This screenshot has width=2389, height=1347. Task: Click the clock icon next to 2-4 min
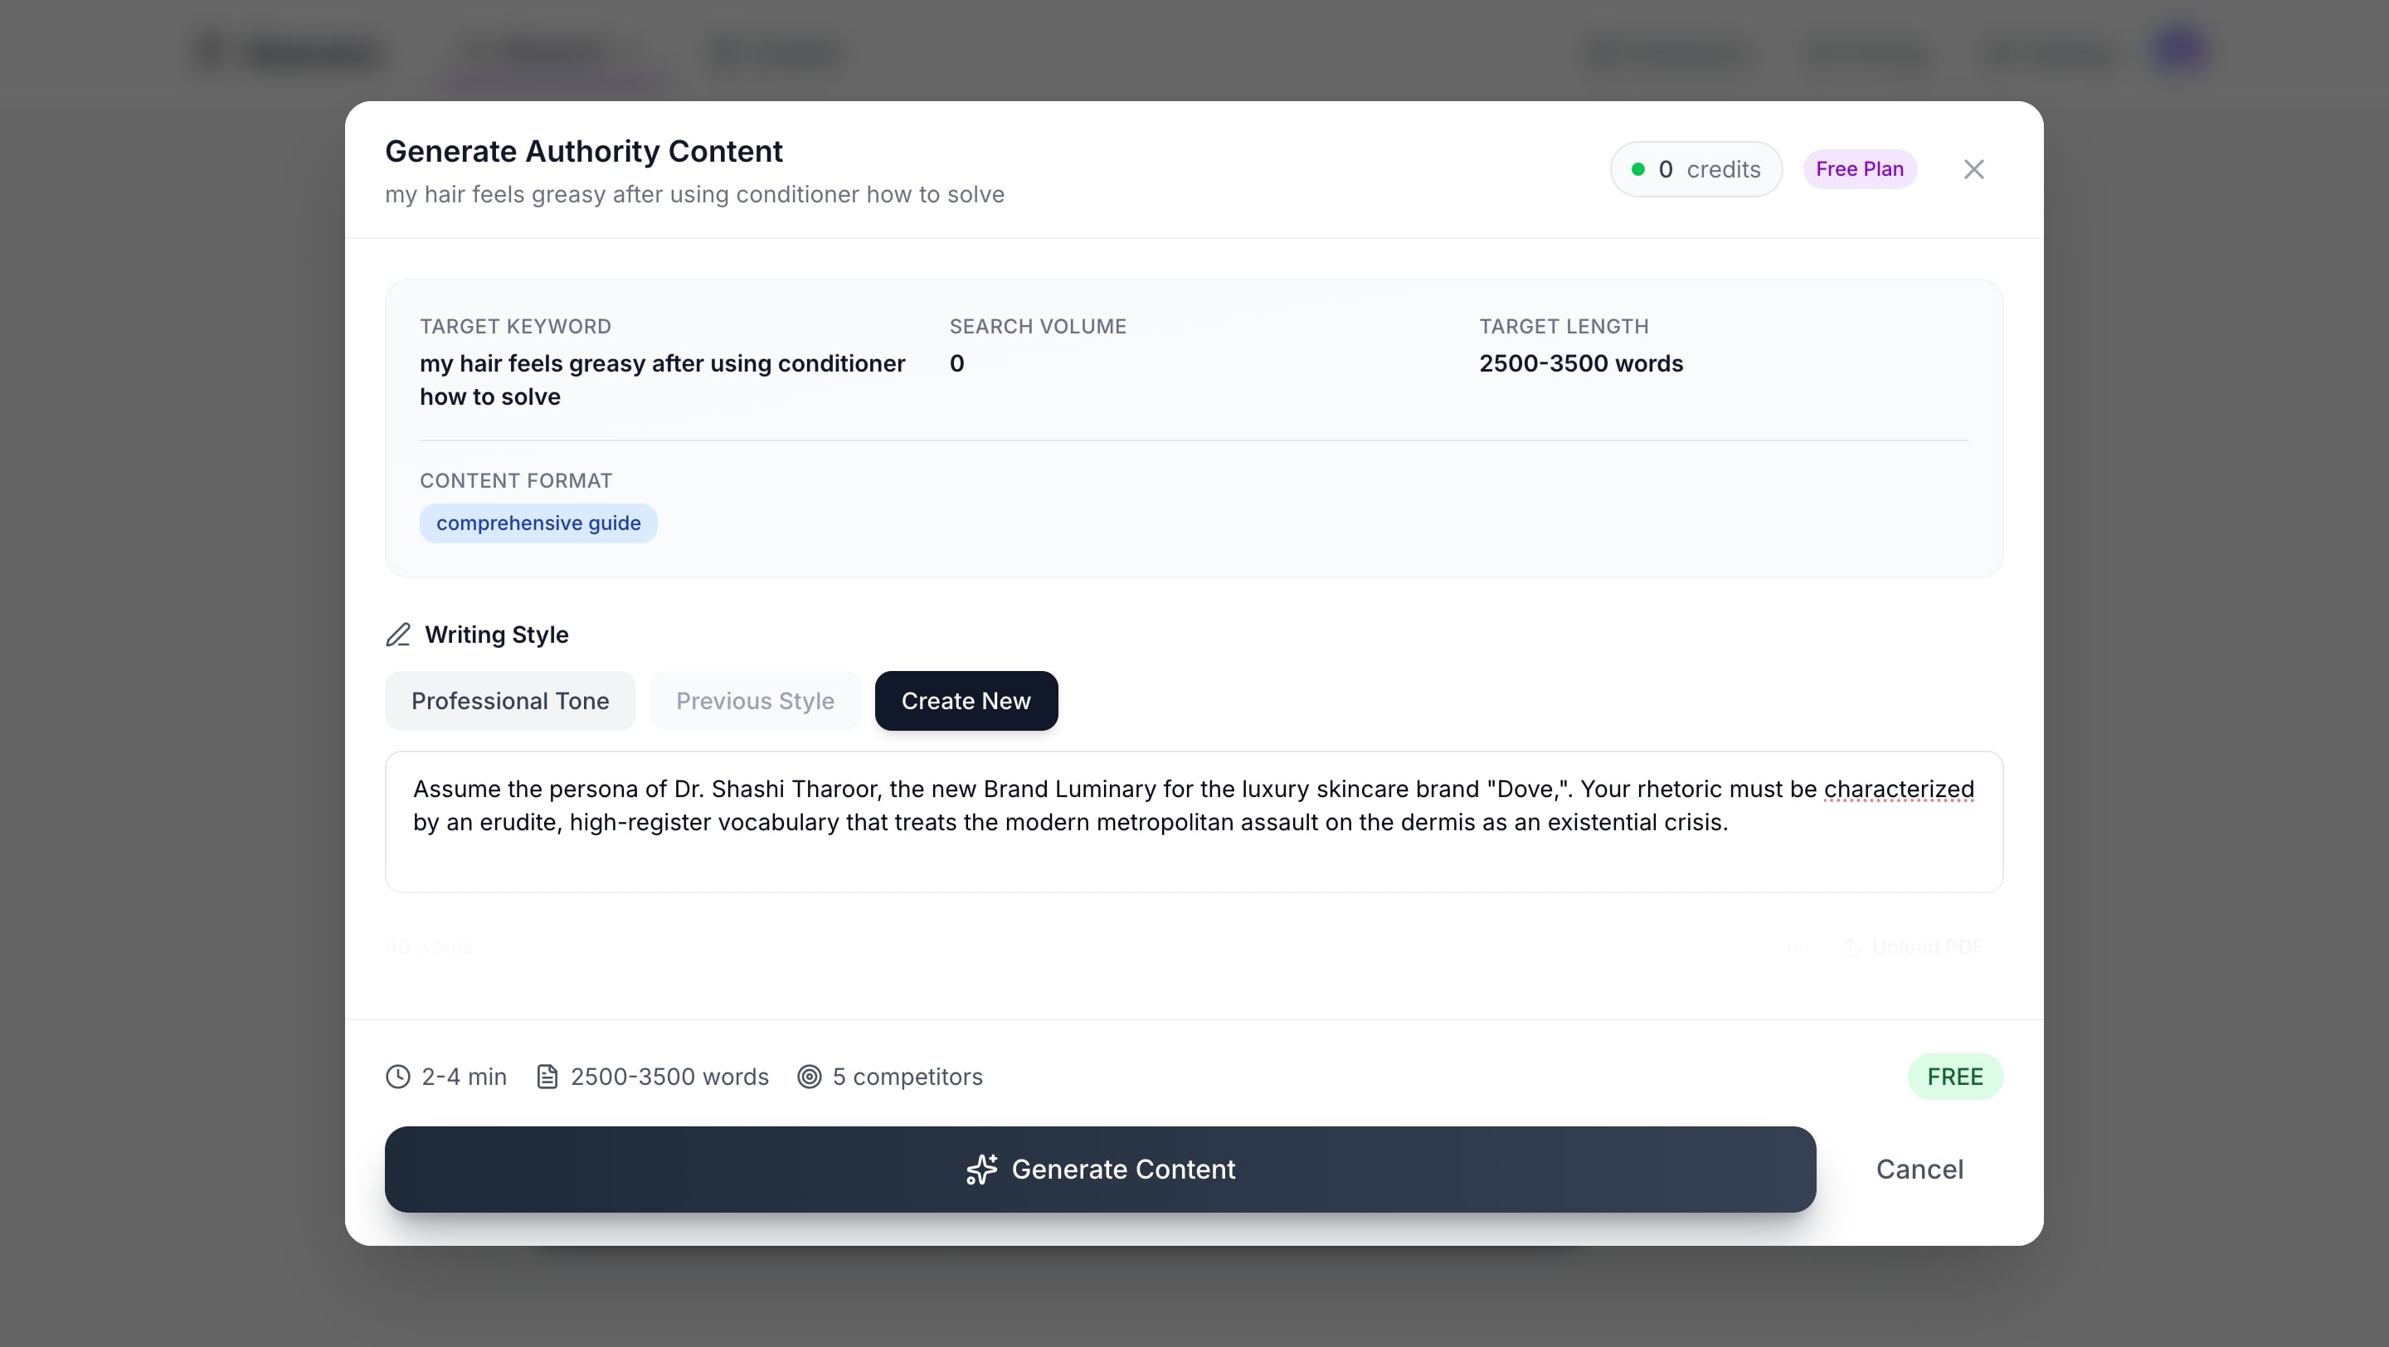pyautogui.click(x=397, y=1077)
